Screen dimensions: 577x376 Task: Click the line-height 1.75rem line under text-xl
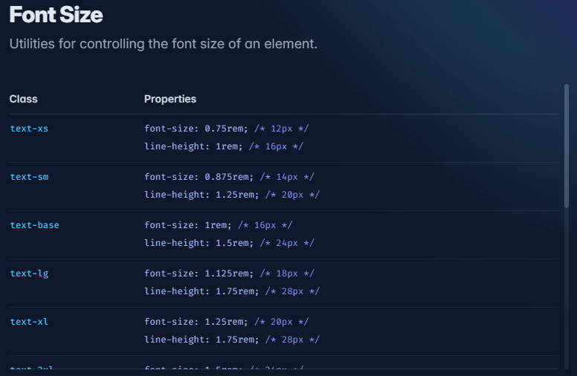coord(232,340)
